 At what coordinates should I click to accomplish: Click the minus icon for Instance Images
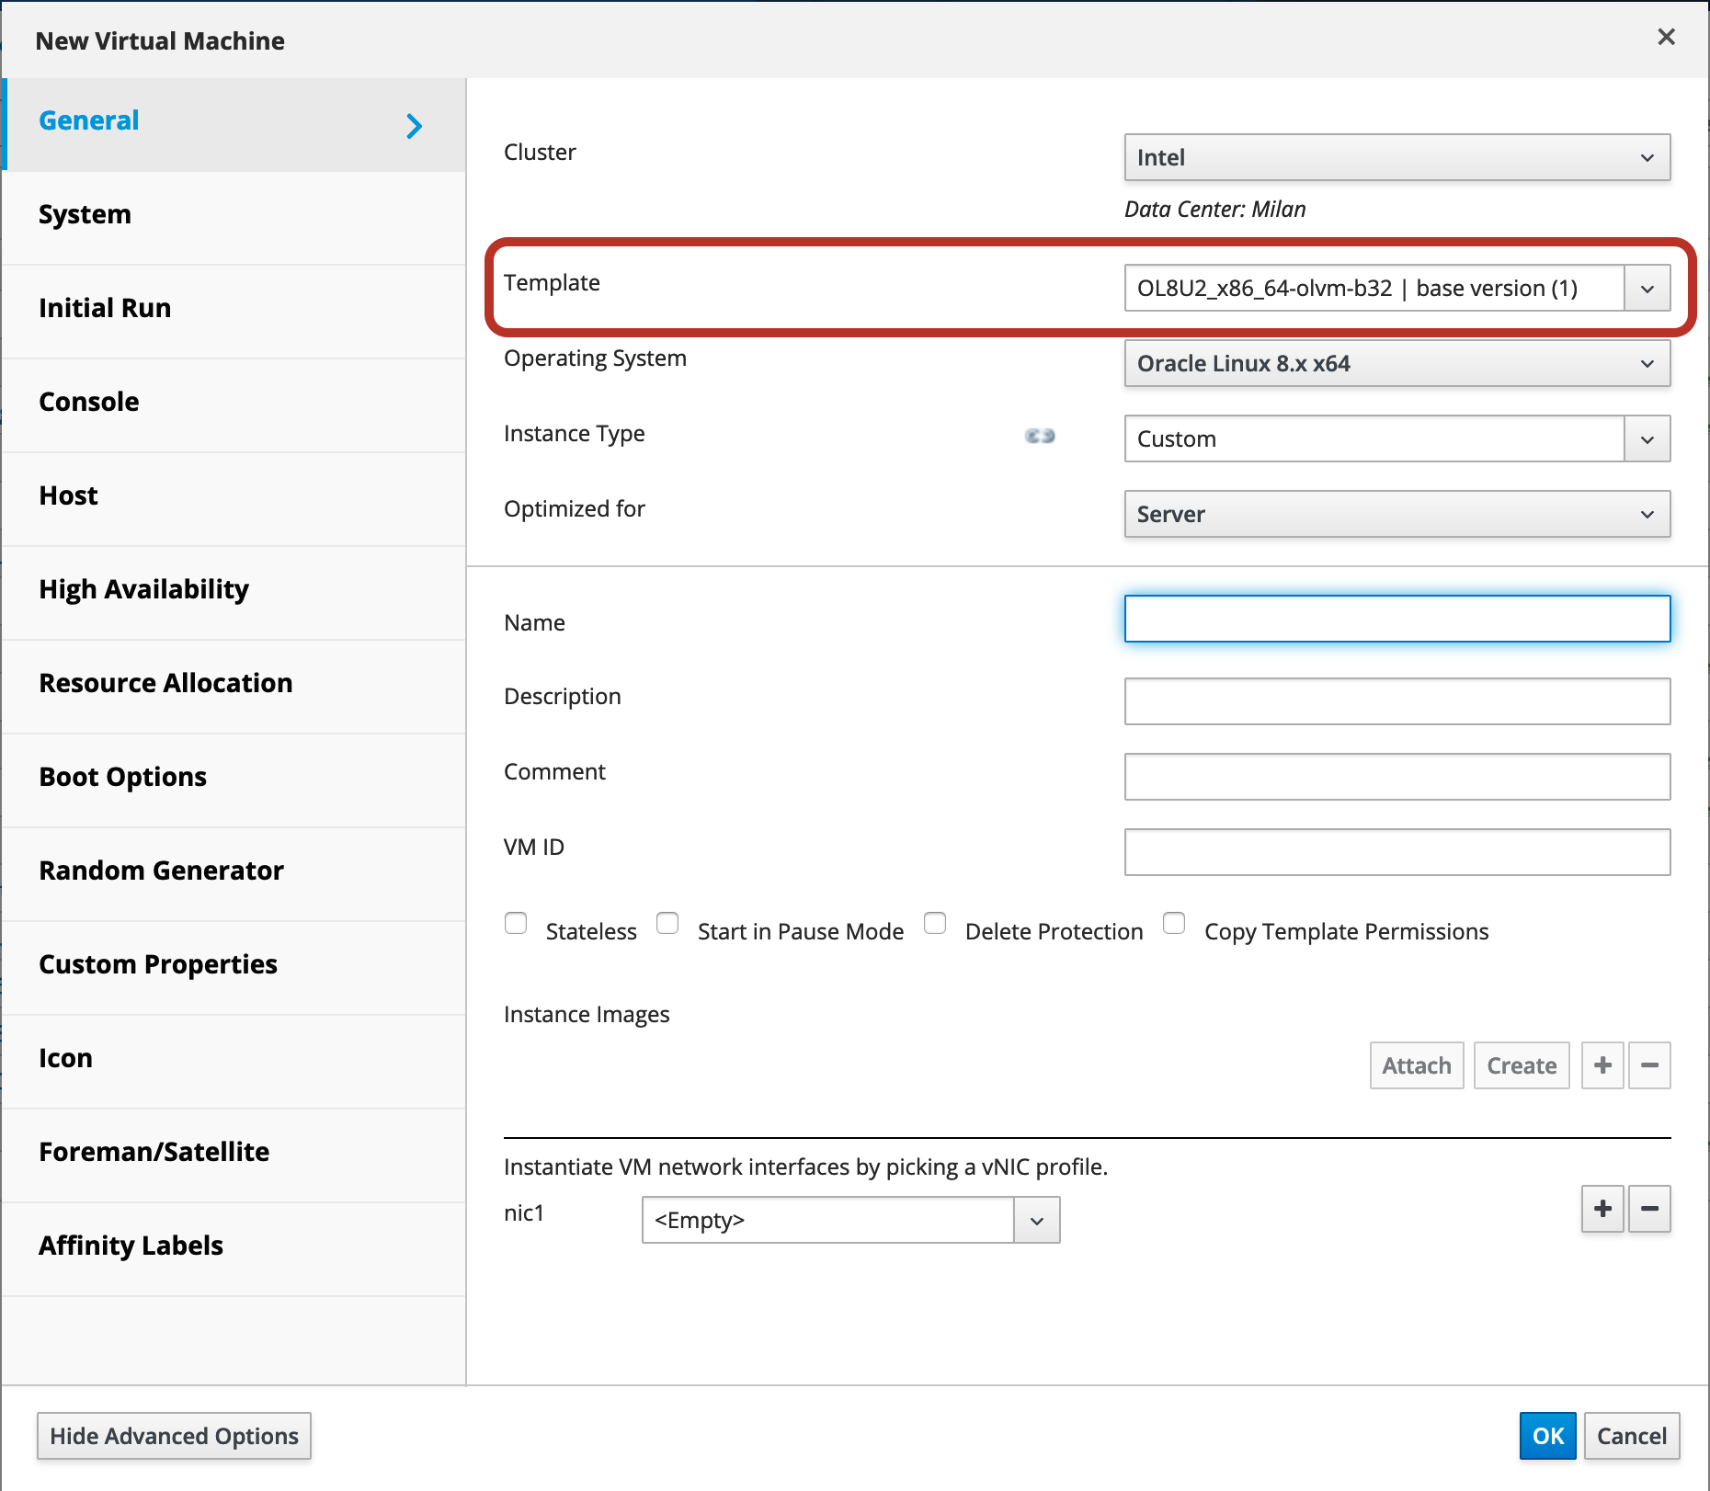1649,1065
